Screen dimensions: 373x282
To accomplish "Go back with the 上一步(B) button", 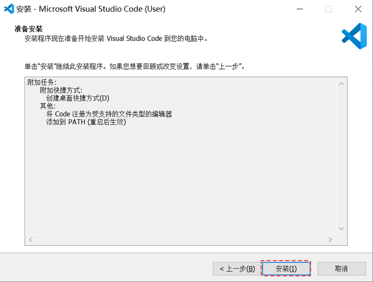I will pyautogui.click(x=237, y=269).
